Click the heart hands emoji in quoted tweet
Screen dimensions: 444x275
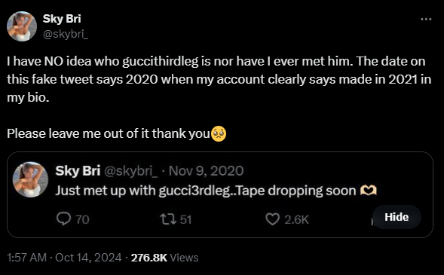[368, 191]
